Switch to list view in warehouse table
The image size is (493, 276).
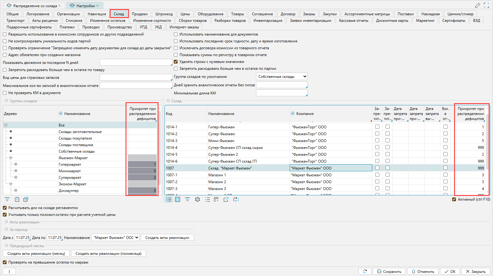click(x=169, y=199)
